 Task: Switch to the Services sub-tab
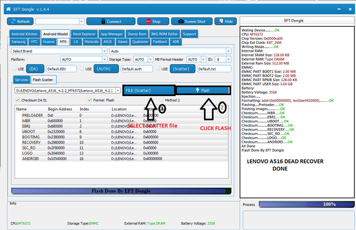(21, 80)
